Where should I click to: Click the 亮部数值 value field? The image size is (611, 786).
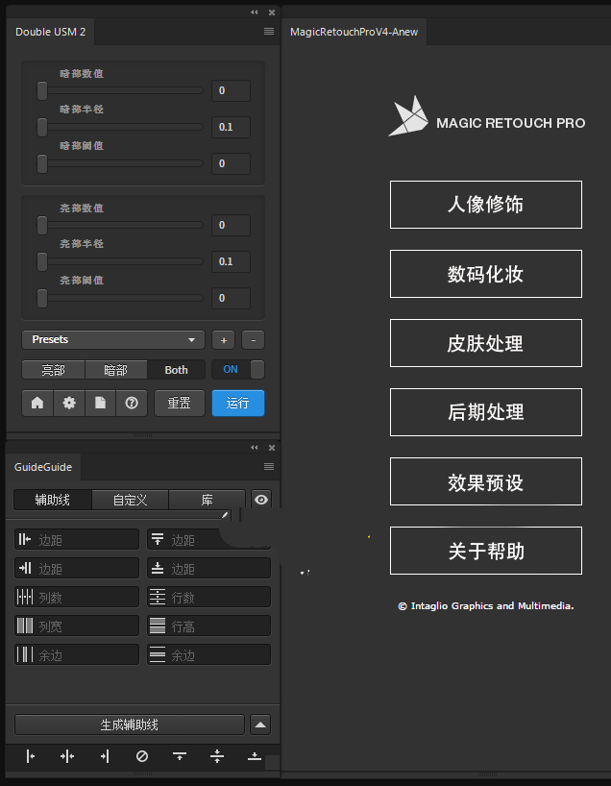tap(232, 225)
